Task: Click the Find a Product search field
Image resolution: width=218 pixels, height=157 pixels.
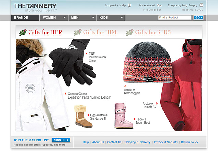Action: click(175, 17)
